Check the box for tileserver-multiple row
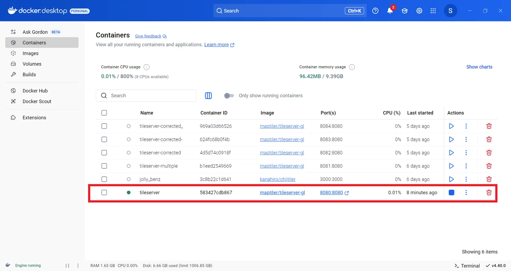 (104, 166)
